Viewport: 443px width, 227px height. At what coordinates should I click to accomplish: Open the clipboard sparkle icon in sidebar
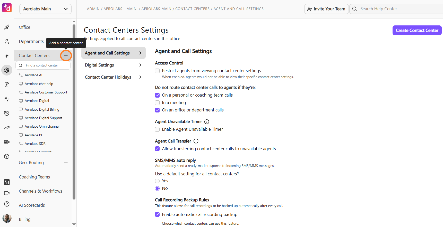[x=7, y=84]
